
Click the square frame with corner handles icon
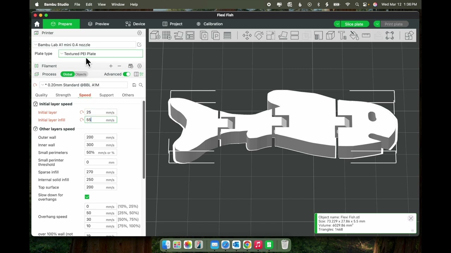pyautogui.click(x=390, y=35)
